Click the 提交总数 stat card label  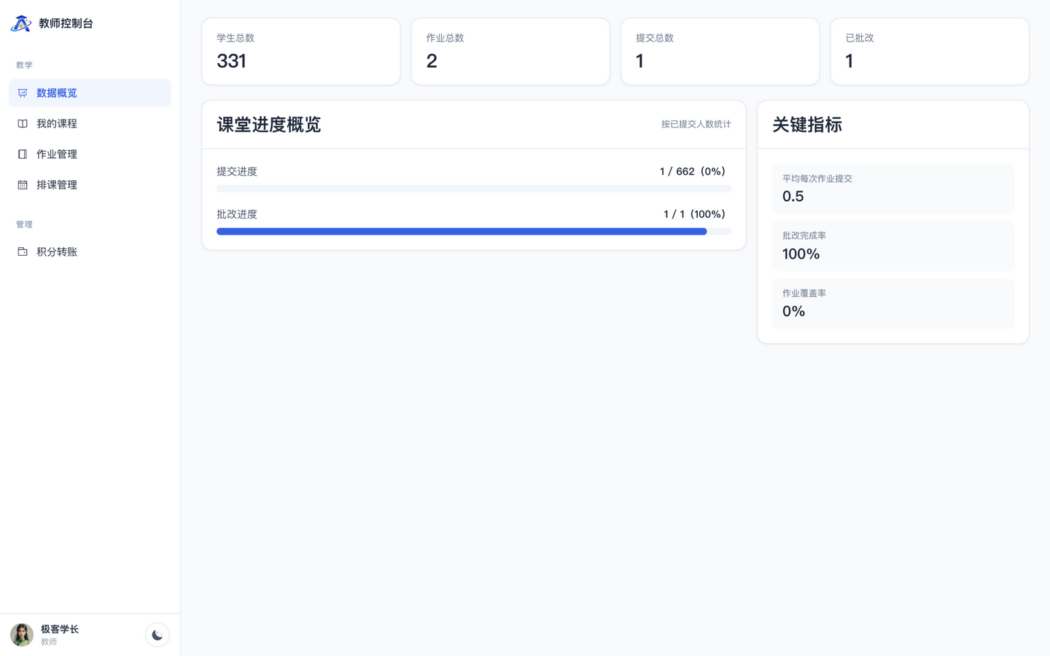655,38
